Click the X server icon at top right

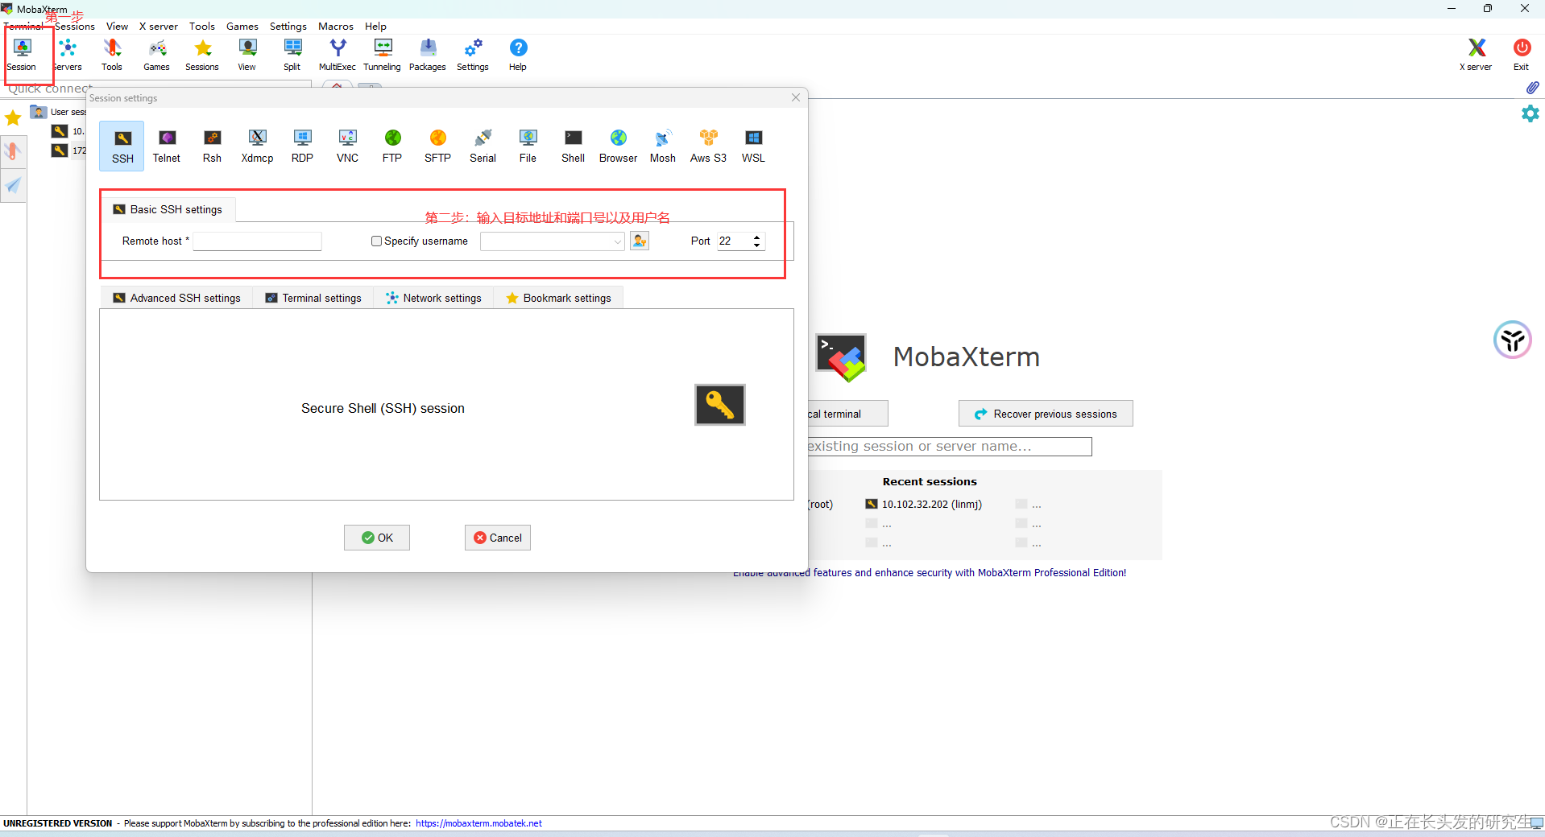click(1476, 55)
